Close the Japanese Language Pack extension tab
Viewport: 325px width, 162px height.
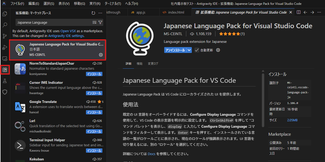(291, 12)
